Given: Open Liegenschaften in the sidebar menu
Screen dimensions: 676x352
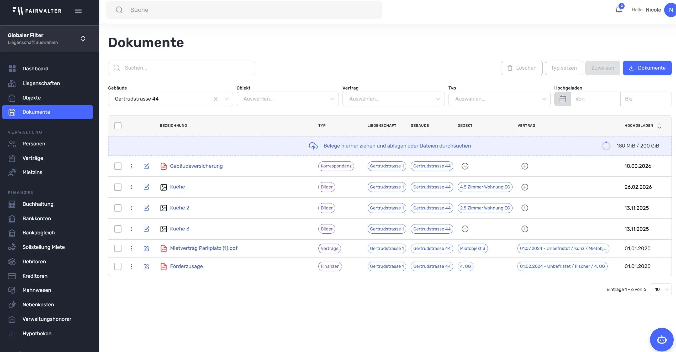Looking at the screenshot, I should click(x=41, y=83).
